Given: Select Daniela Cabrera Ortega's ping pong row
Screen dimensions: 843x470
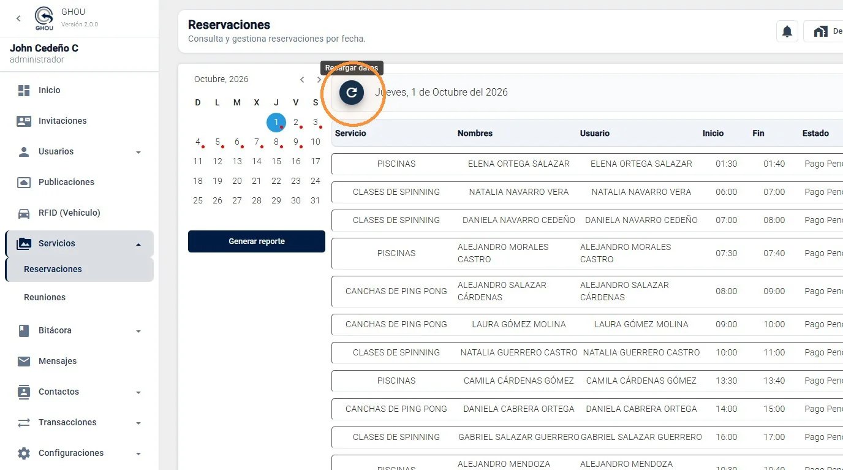Looking at the screenshot, I should click(x=587, y=409).
